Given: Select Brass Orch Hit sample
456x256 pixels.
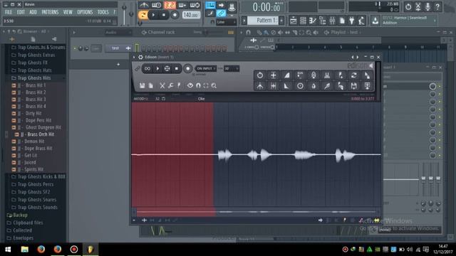Looking at the screenshot, I should click(41, 134).
